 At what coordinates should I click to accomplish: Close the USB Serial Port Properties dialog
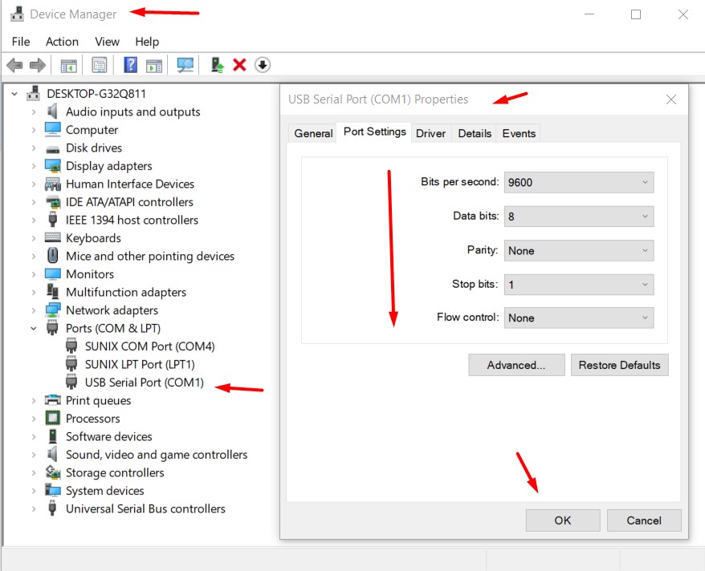coord(670,99)
